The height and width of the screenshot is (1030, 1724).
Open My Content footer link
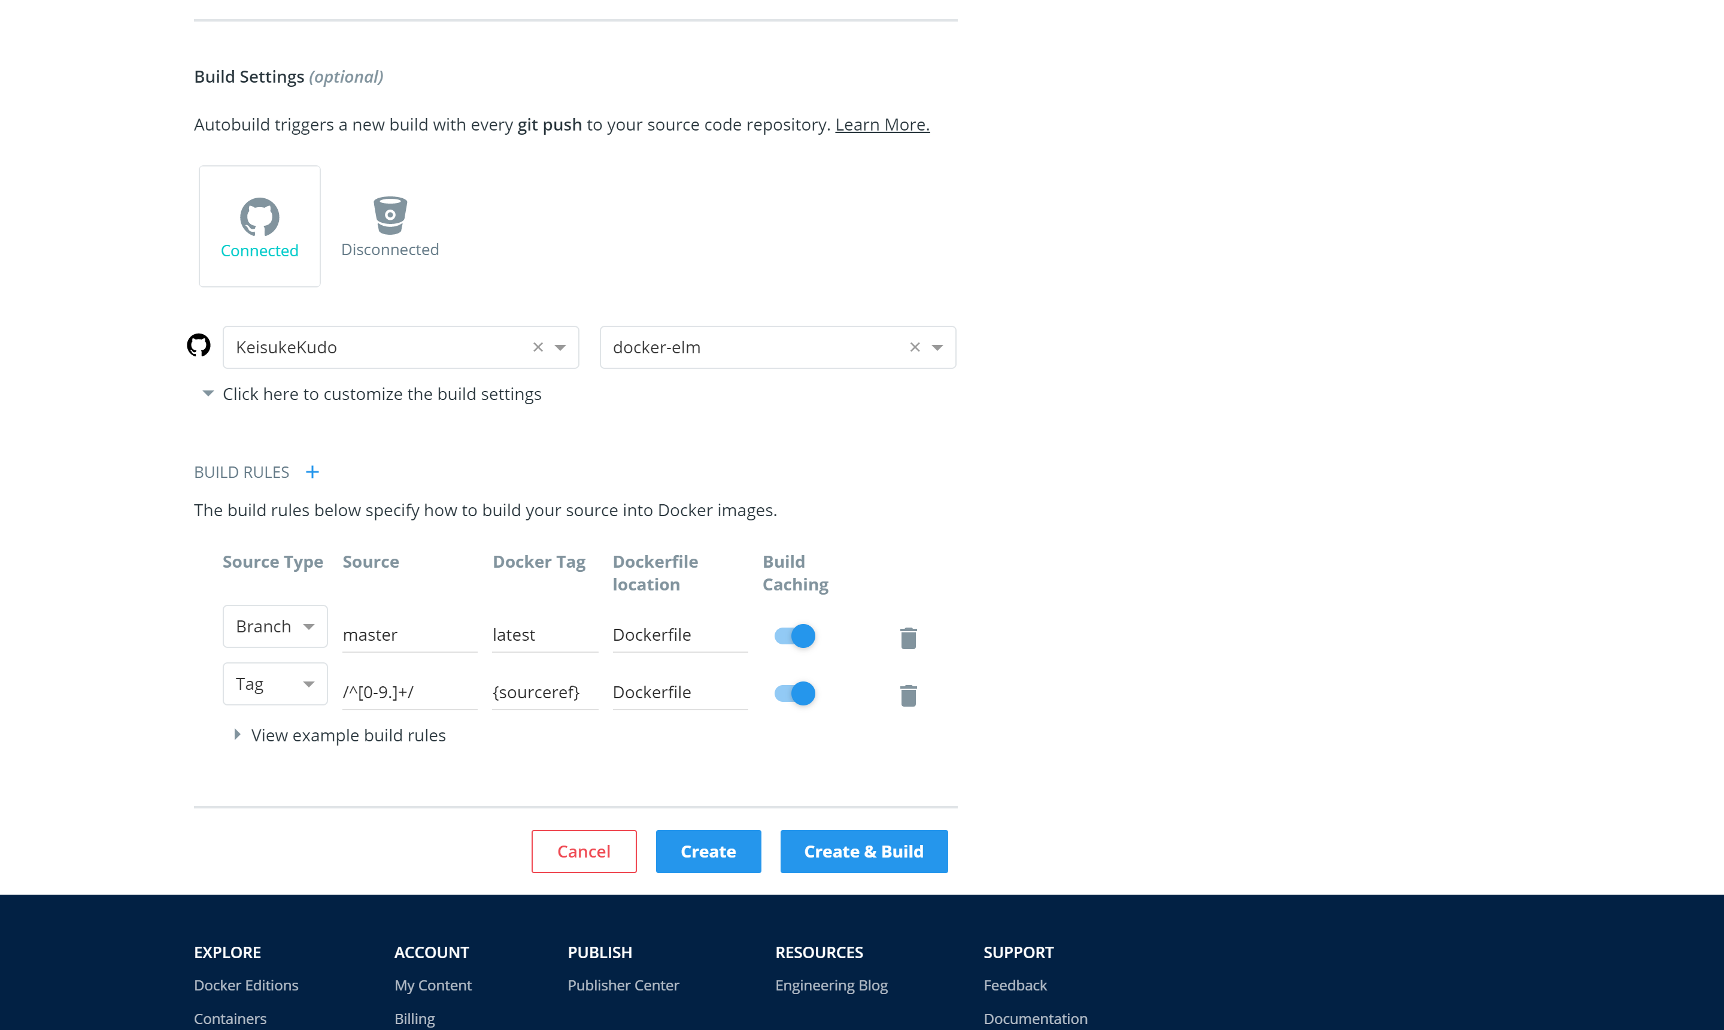point(433,985)
